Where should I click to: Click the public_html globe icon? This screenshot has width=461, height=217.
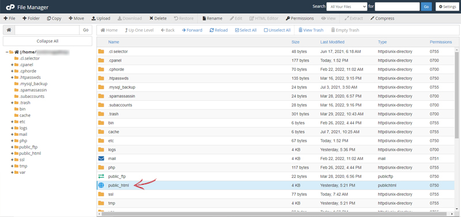(101, 185)
